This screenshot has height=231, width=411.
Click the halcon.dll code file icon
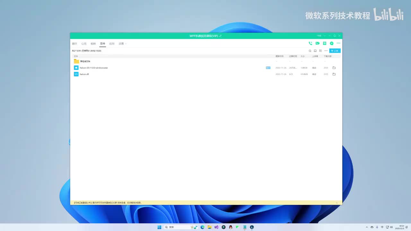(76, 74)
